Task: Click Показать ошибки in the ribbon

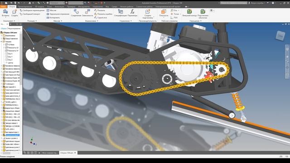Action: click(x=103, y=14)
